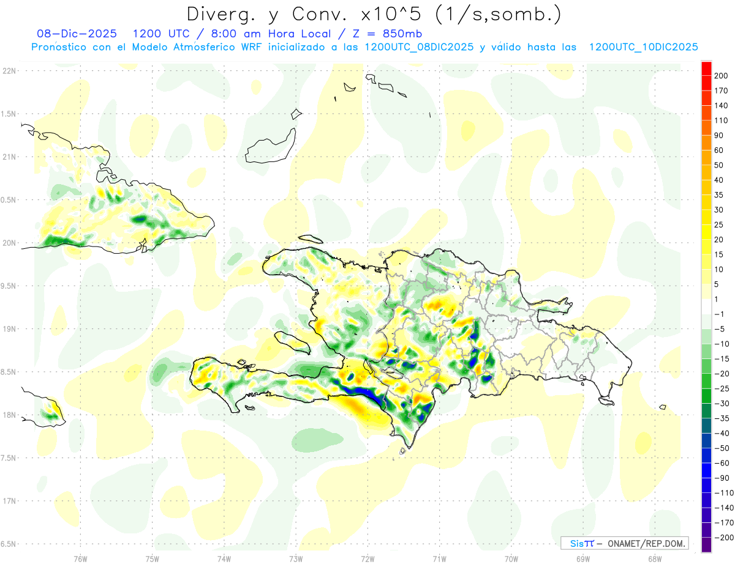Click the title 'Diverg. y Conv. x10^5 (1/s,somb.)'
Image resolution: width=735 pixels, height=567 pixels.
(374, 15)
